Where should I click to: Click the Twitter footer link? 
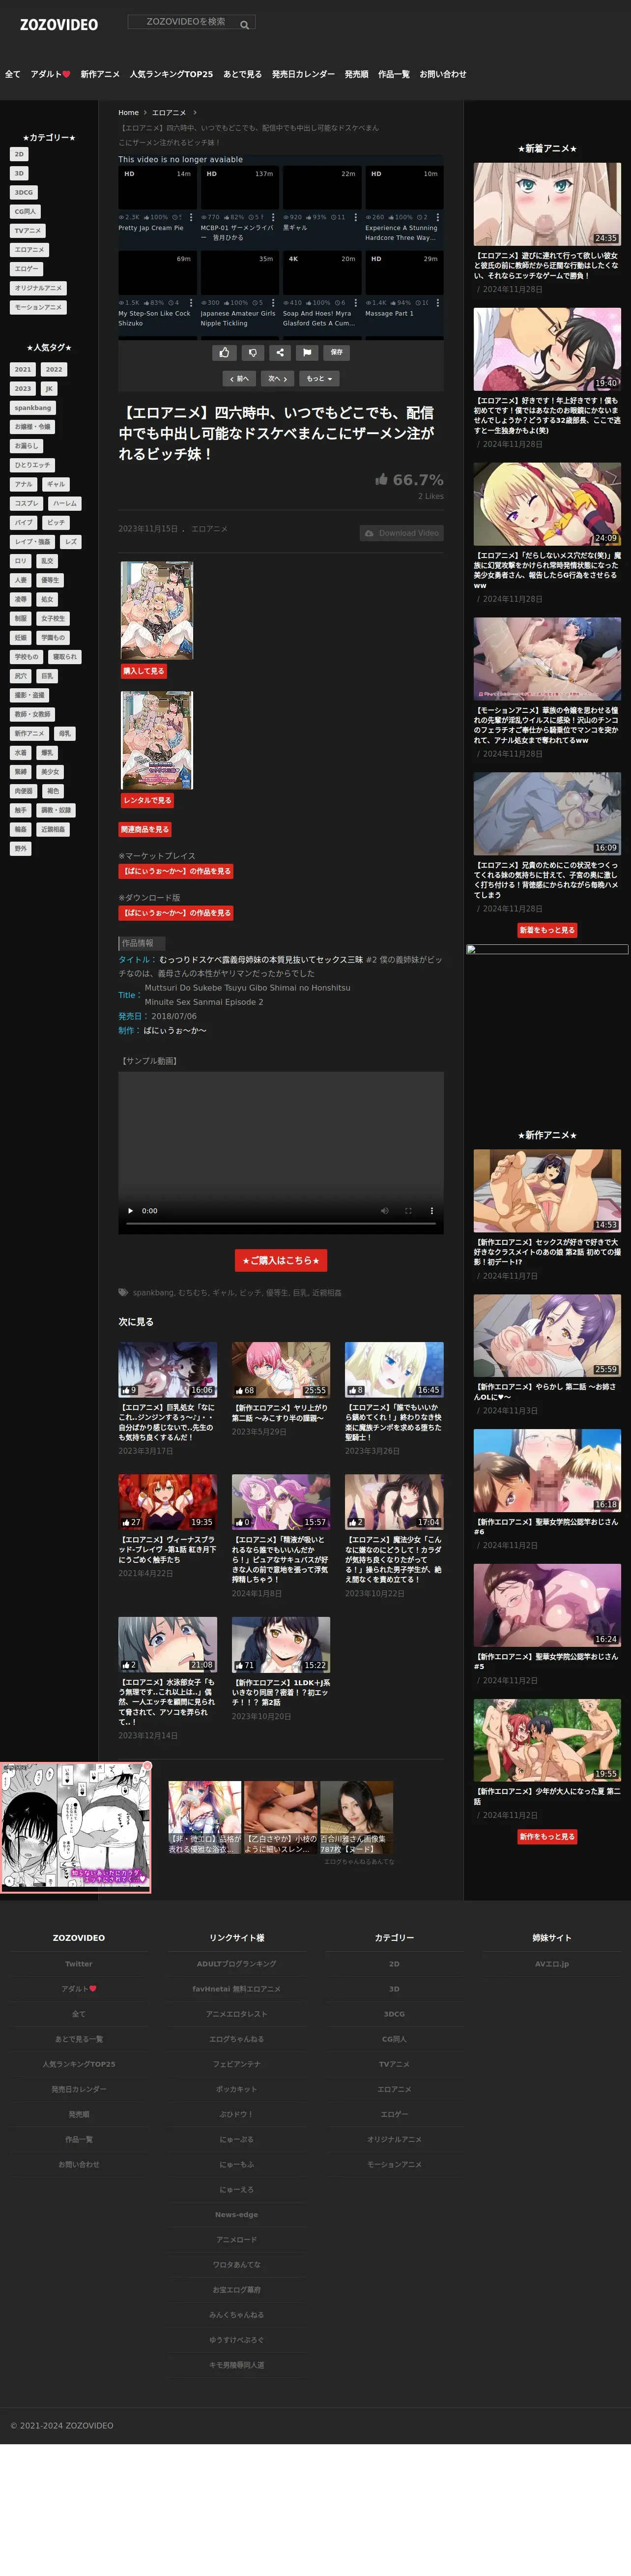coord(79,1964)
